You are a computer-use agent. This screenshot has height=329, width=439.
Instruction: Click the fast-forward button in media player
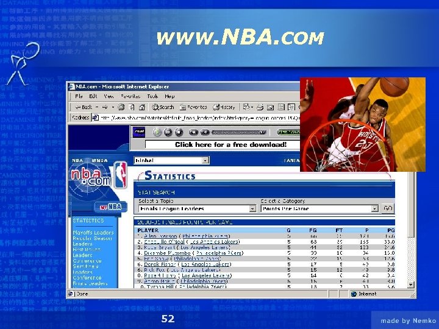(205, 132)
